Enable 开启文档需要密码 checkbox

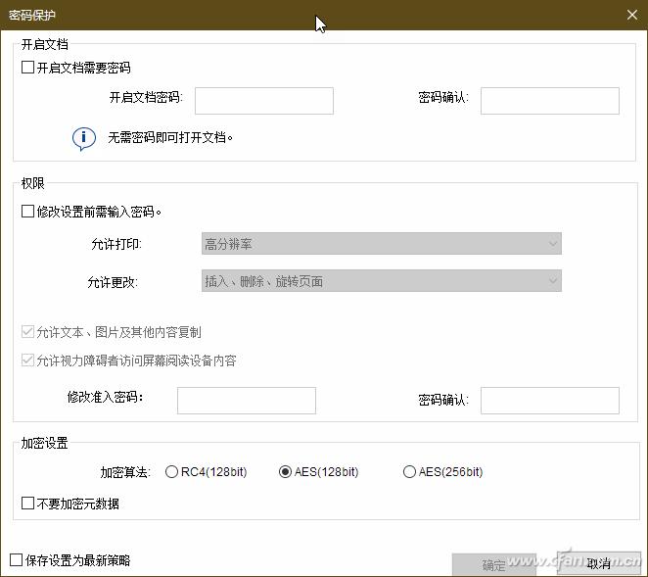pos(27,69)
